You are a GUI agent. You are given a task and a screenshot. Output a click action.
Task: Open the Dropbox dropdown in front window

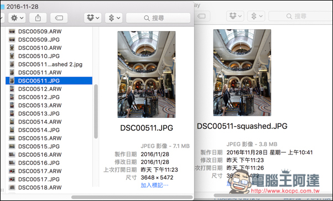(x=92, y=18)
